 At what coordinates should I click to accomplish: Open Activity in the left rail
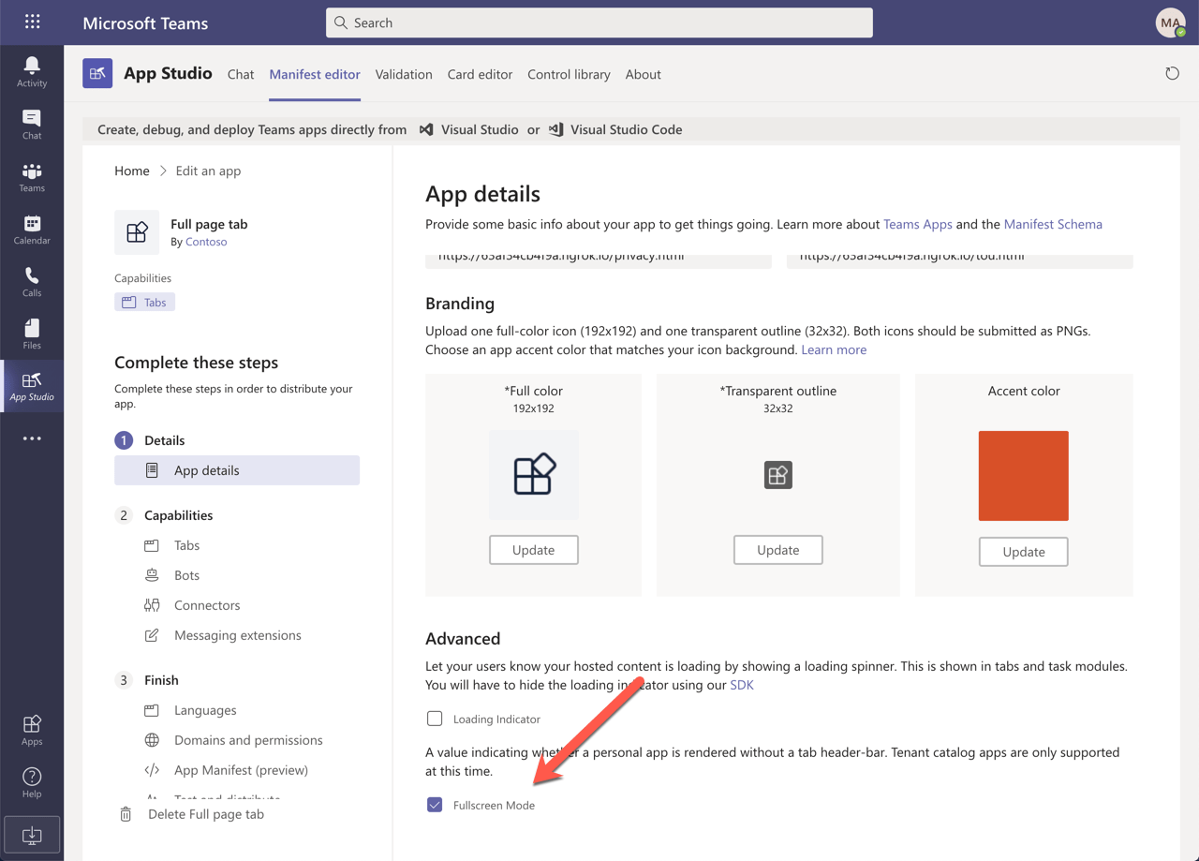(32, 71)
